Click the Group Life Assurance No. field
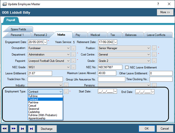The image size is (175, 133). point(111,79)
